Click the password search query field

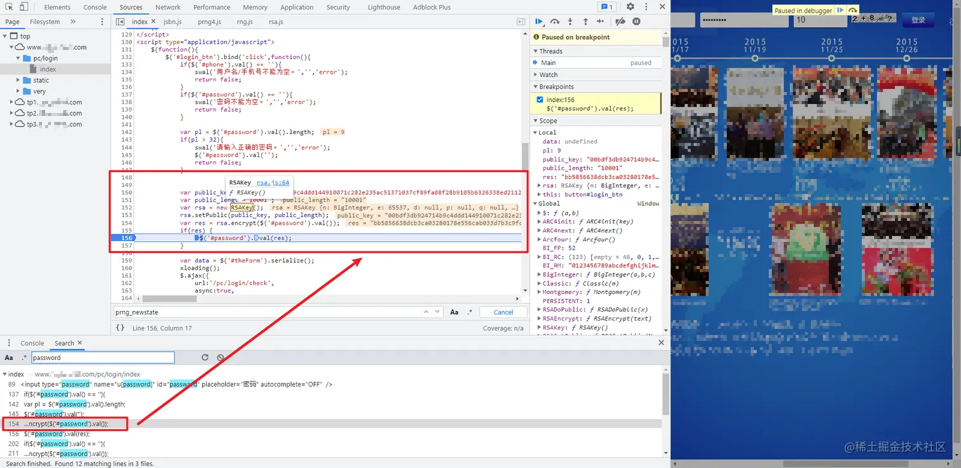103,358
